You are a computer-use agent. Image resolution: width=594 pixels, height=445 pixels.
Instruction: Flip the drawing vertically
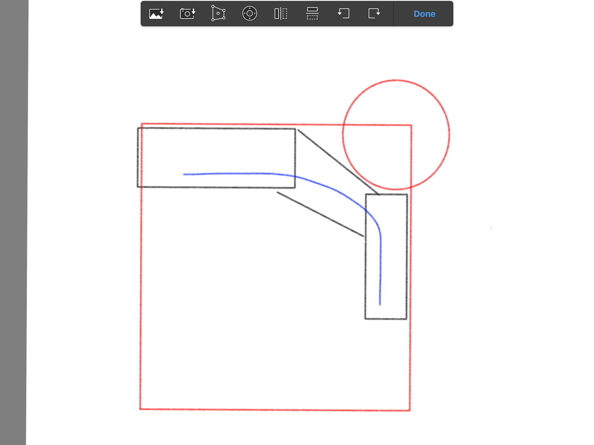[312, 13]
